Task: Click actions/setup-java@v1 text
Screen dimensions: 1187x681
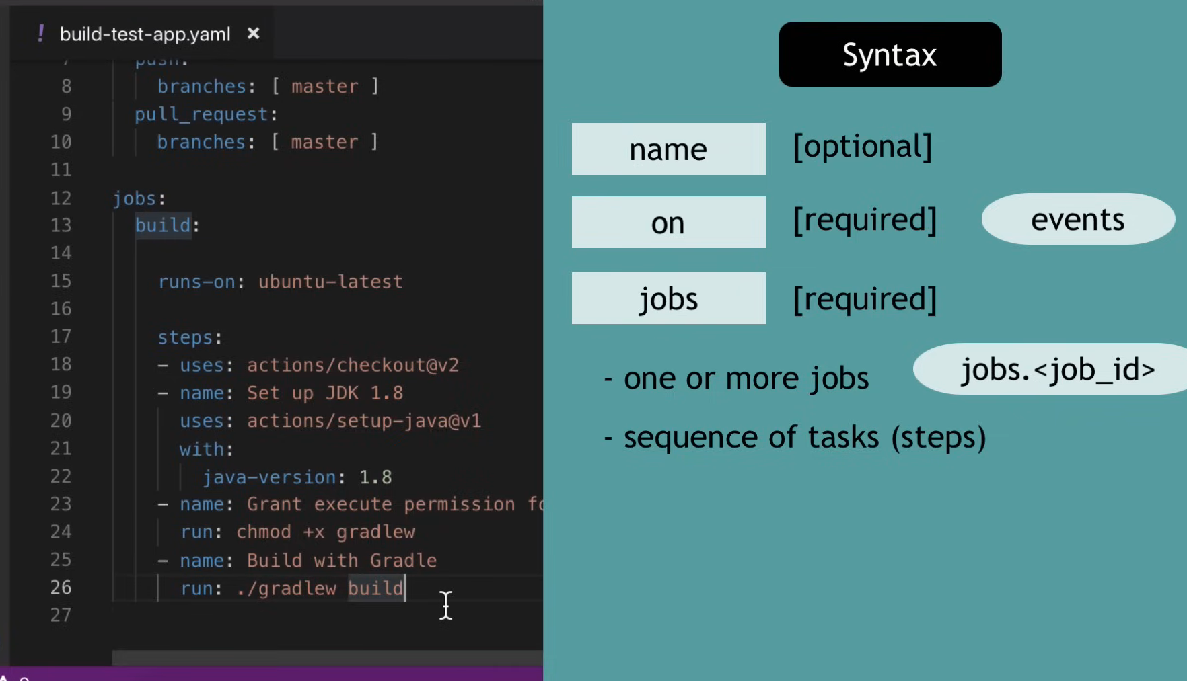Action: click(x=364, y=421)
